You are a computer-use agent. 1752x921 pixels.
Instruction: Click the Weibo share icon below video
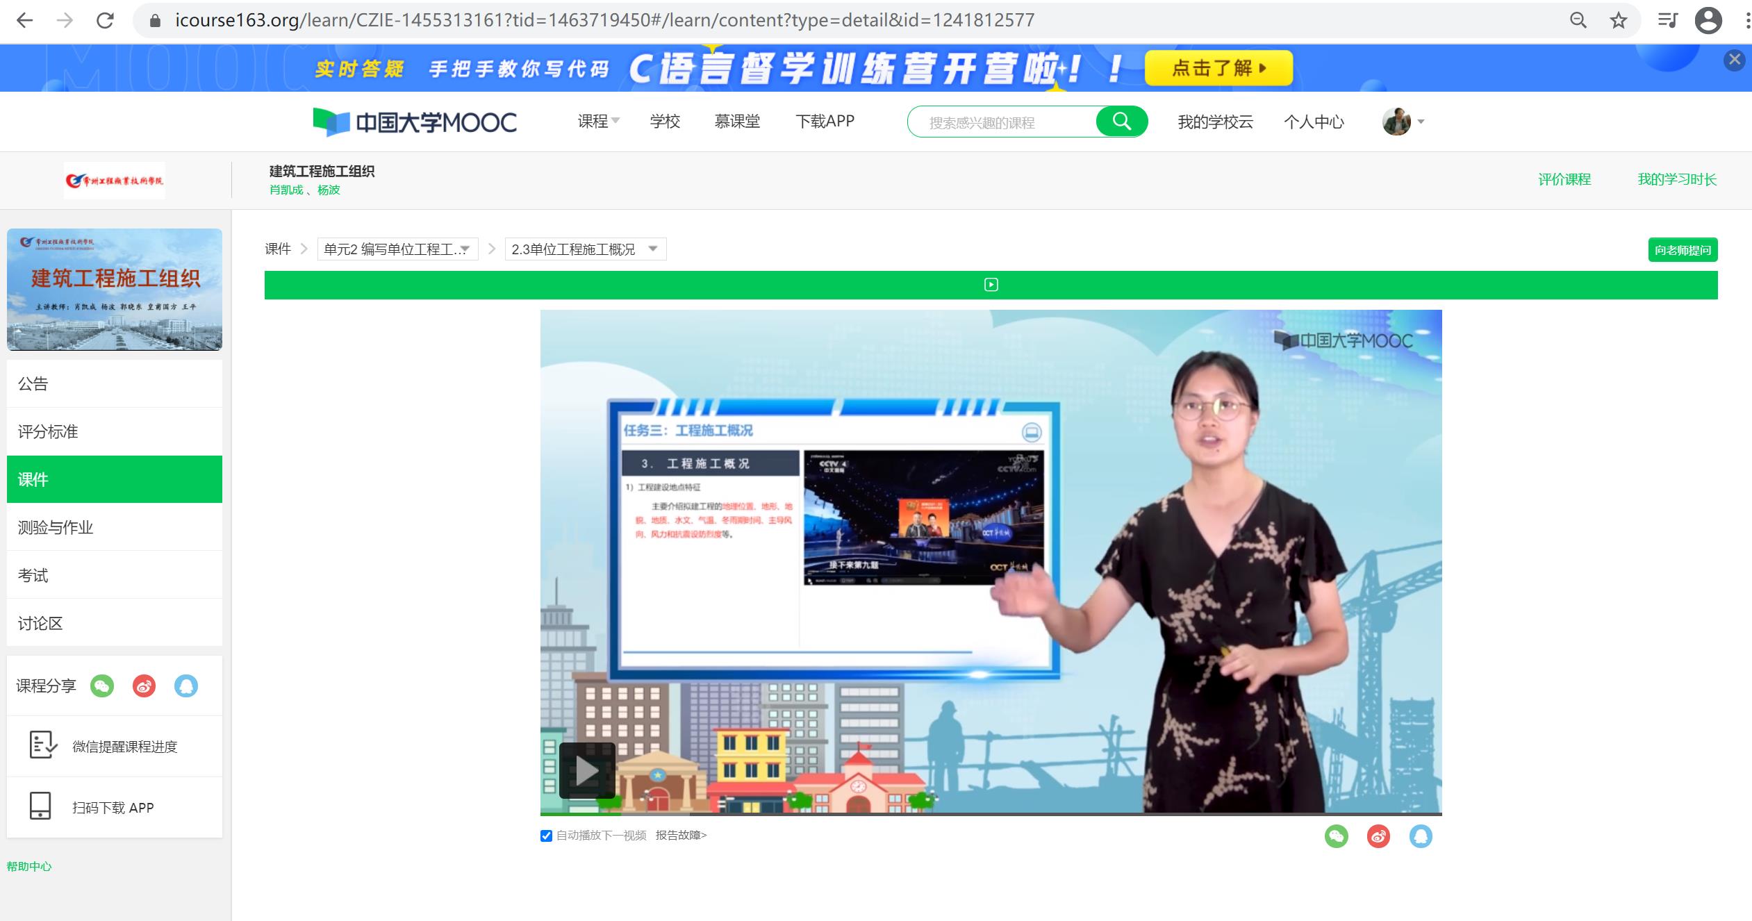click(x=1378, y=836)
